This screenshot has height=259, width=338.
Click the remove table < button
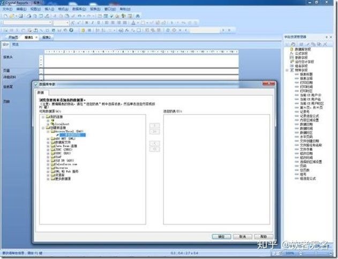155,143
